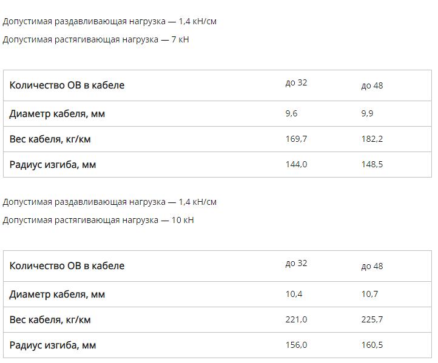Click the cable weight value 221,0
The image size is (438, 363).
[x=296, y=319]
